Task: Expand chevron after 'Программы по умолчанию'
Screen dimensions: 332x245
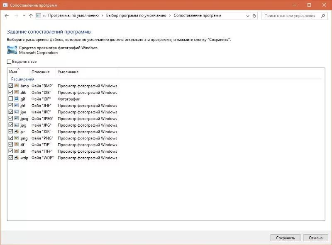Action: tap(102, 16)
